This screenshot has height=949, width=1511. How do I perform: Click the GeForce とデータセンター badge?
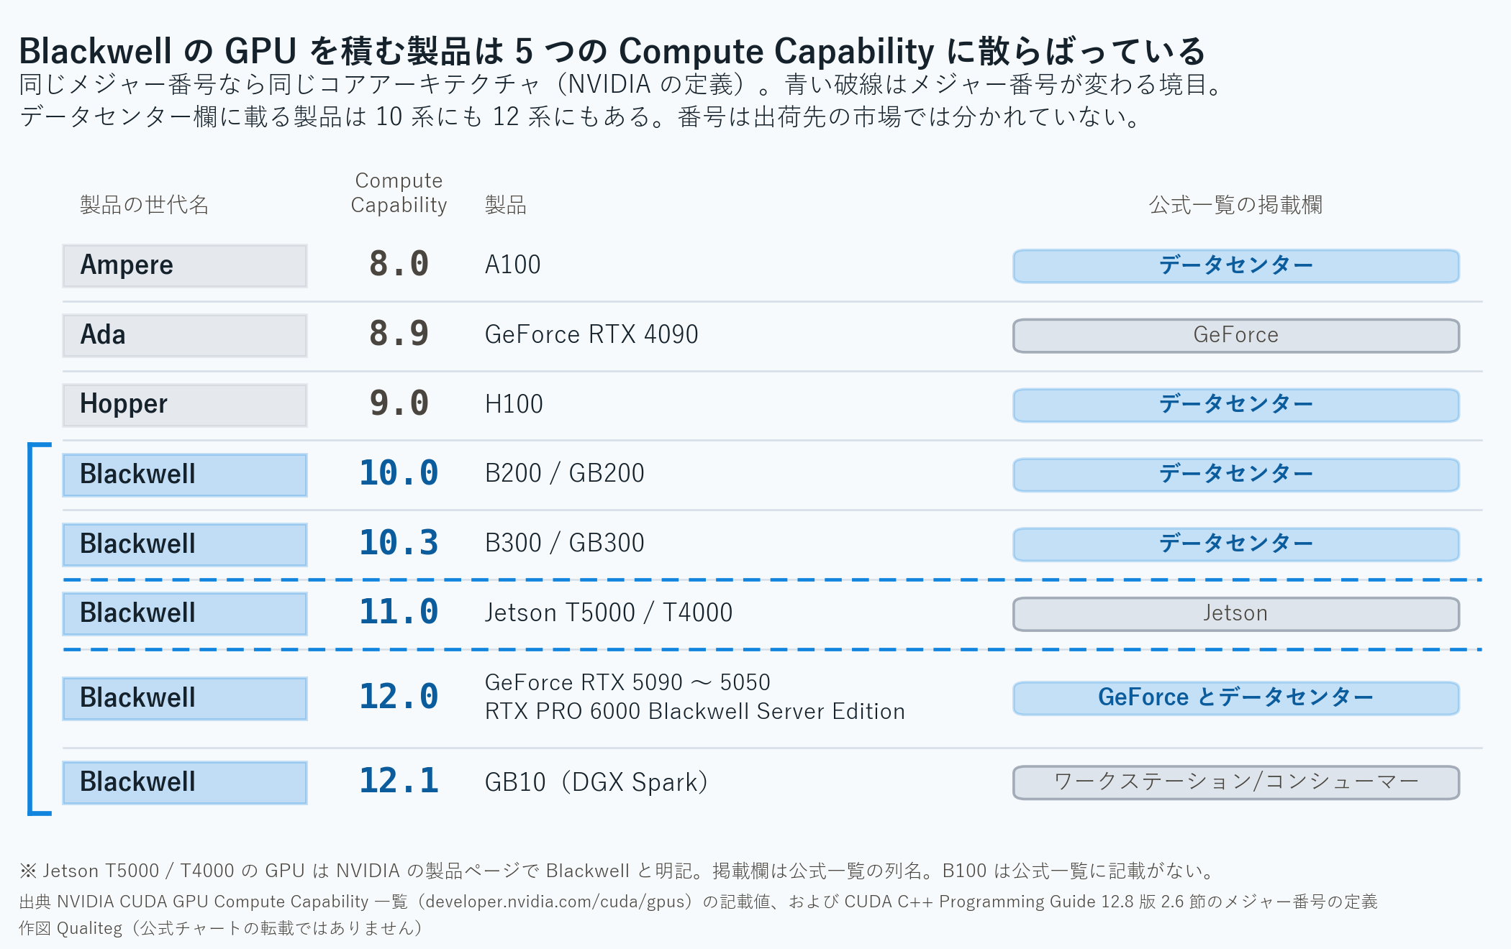tap(1236, 698)
